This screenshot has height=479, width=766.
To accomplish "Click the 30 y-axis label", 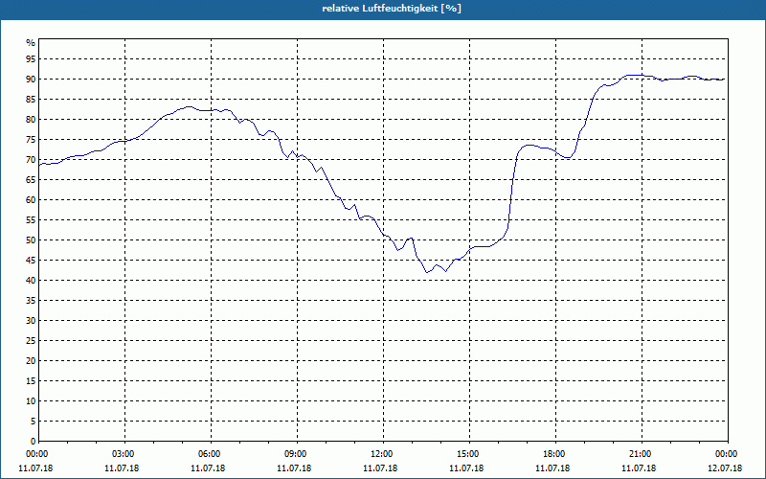I will click(31, 321).
